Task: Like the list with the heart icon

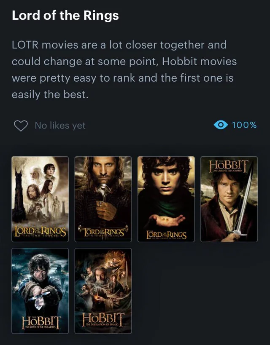Action: 21,126
